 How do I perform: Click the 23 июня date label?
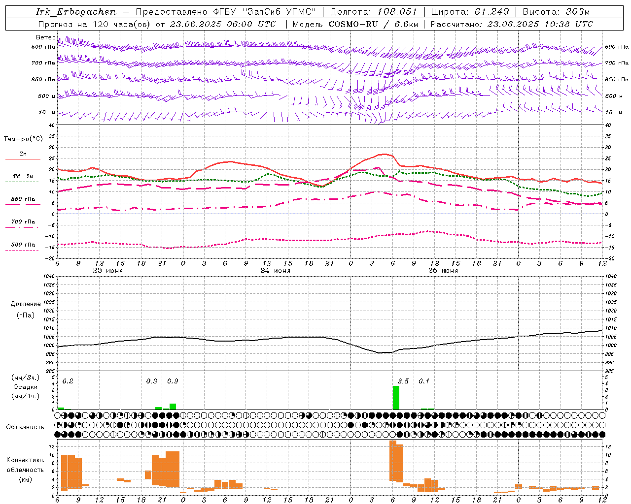[x=107, y=271]
